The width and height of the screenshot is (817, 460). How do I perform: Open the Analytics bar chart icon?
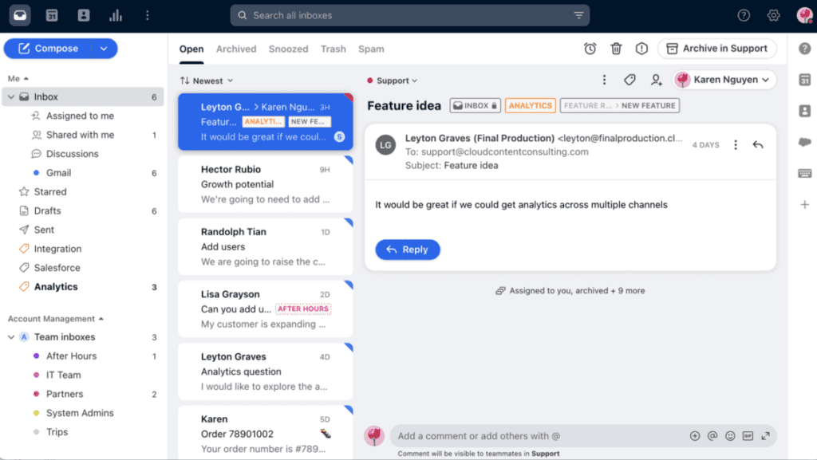pyautogui.click(x=115, y=15)
